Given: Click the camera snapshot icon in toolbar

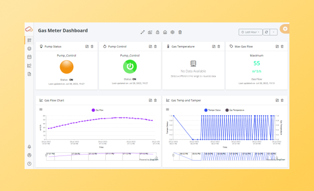Looking at the screenshot, I should click(150, 32).
